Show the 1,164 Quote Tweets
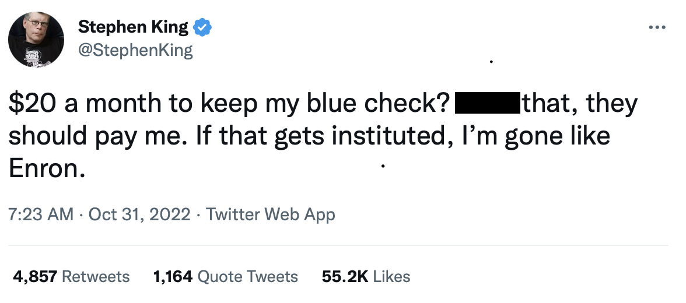 225,276
